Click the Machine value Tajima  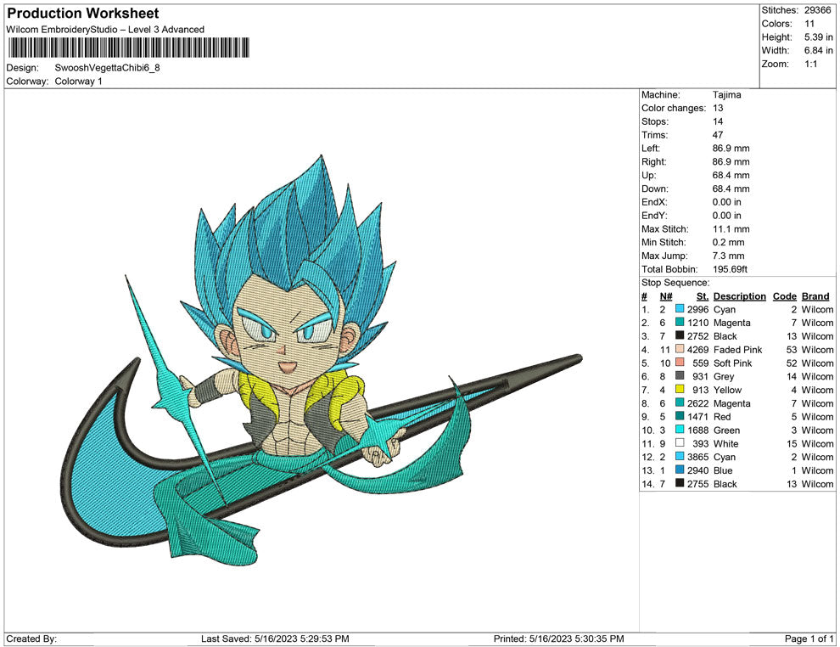(x=726, y=94)
